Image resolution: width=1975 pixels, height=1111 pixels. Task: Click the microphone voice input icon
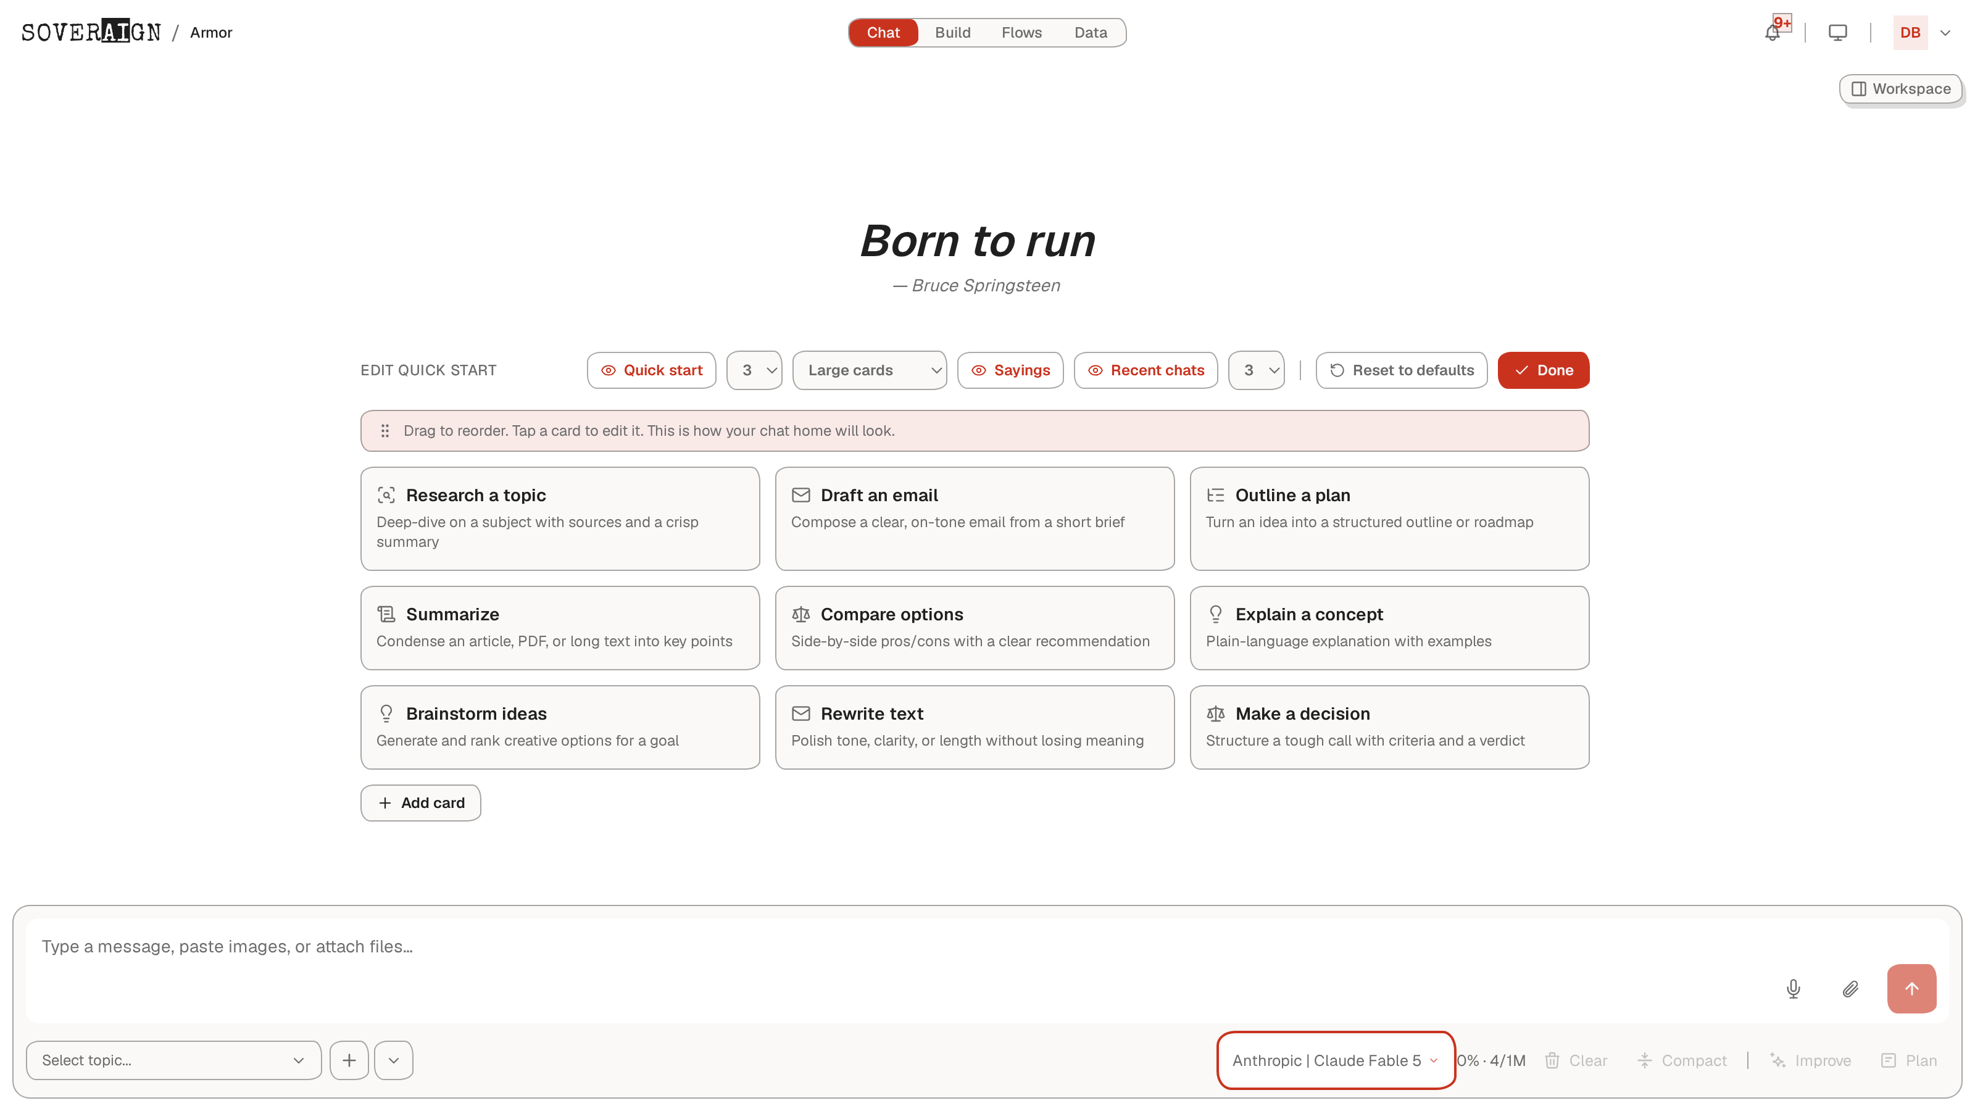pos(1794,989)
